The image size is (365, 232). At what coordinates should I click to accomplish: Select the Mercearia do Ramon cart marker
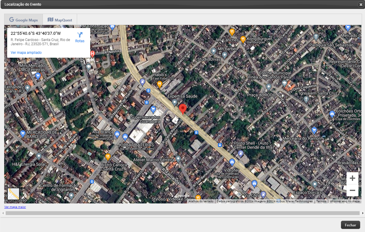coord(314,130)
